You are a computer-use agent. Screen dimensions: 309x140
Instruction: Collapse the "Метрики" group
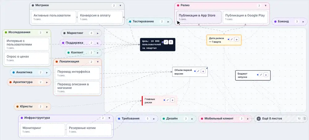120,6
